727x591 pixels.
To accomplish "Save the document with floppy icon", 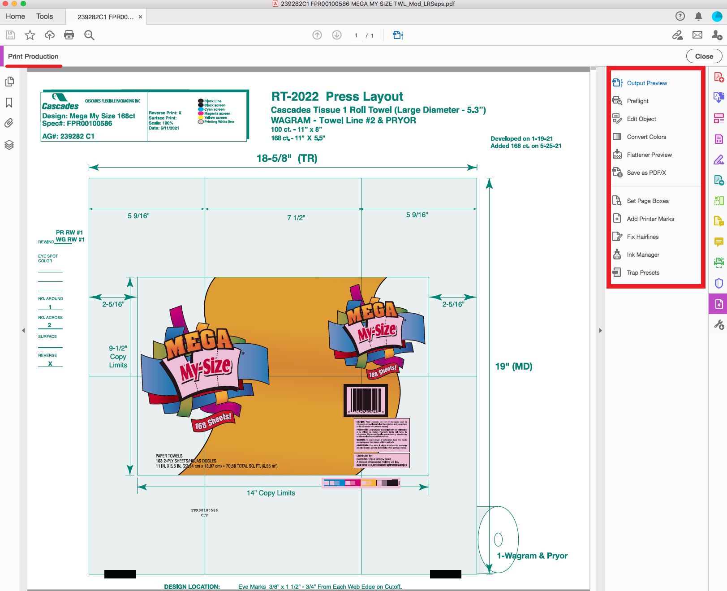I will 10,35.
